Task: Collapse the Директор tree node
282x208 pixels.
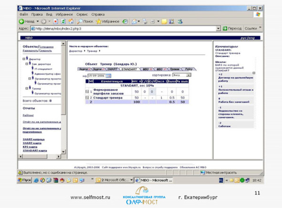Action: click(x=24, y=59)
